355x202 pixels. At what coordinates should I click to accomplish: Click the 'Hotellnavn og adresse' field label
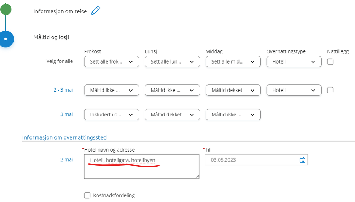tap(109, 149)
